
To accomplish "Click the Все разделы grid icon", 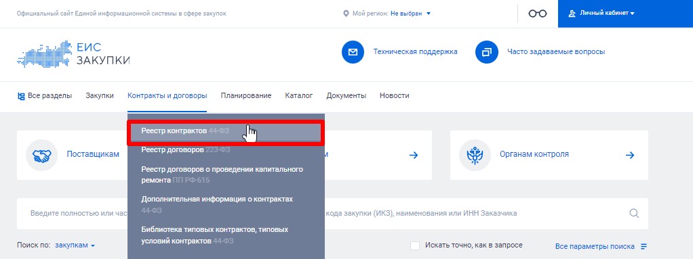I will [21, 95].
